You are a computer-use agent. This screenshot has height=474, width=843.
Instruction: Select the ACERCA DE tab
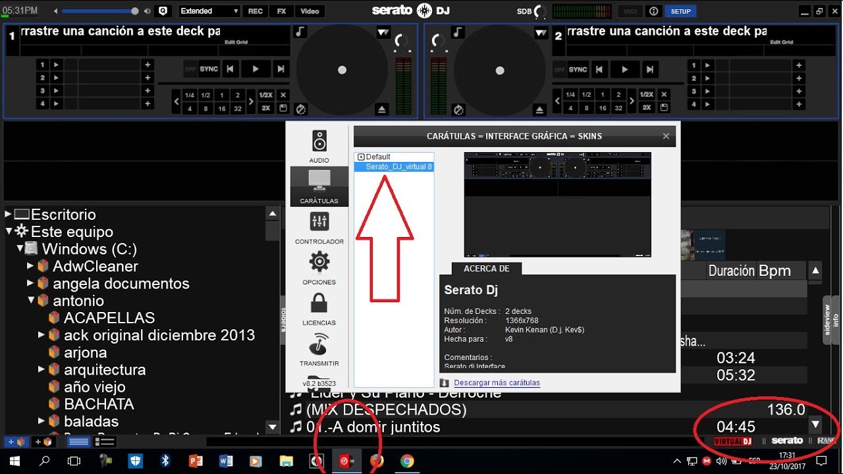[x=487, y=269]
